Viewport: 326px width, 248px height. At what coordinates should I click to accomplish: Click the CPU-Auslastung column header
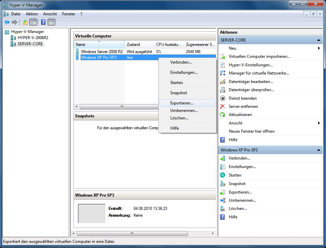169,44
